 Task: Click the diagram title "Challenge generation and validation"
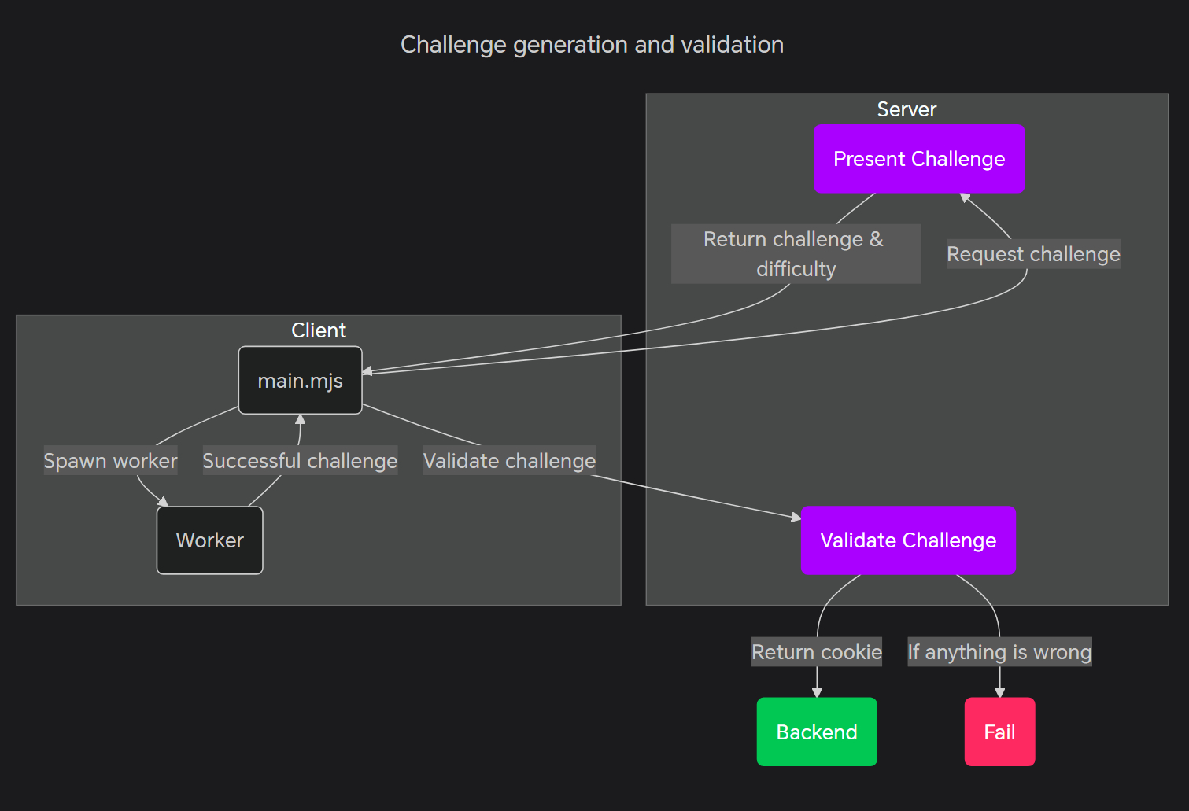(592, 45)
